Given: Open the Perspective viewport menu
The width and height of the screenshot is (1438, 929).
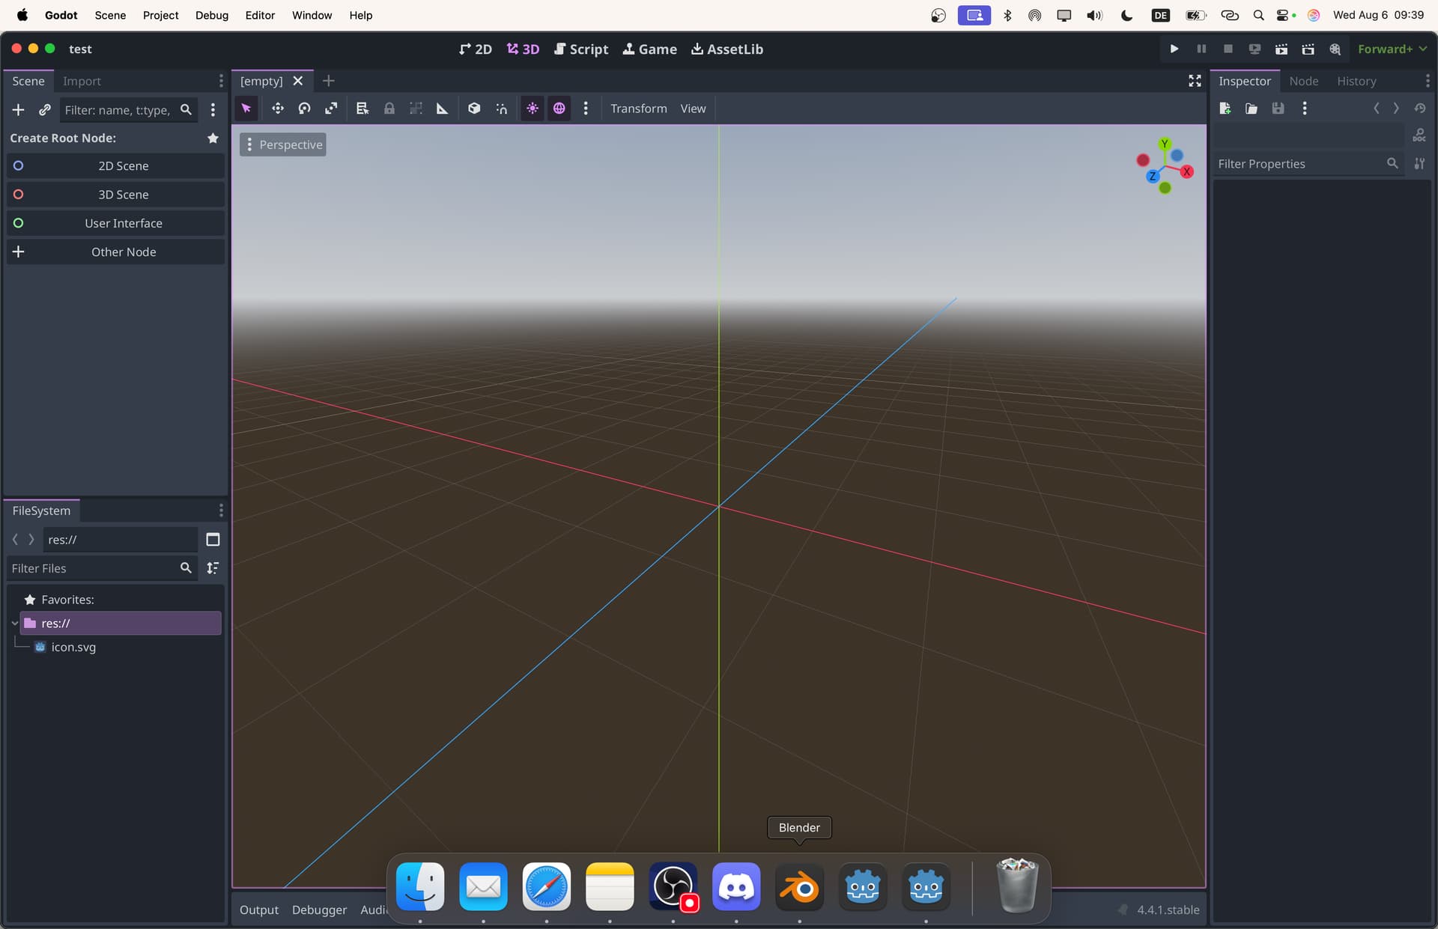Looking at the screenshot, I should 283,144.
